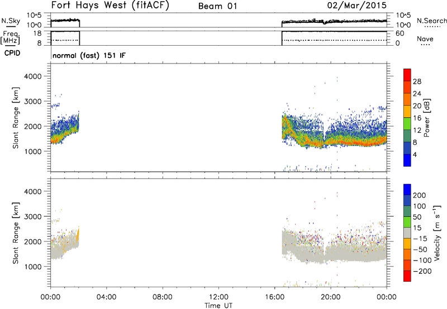Select the 'CPID' label

12,53
